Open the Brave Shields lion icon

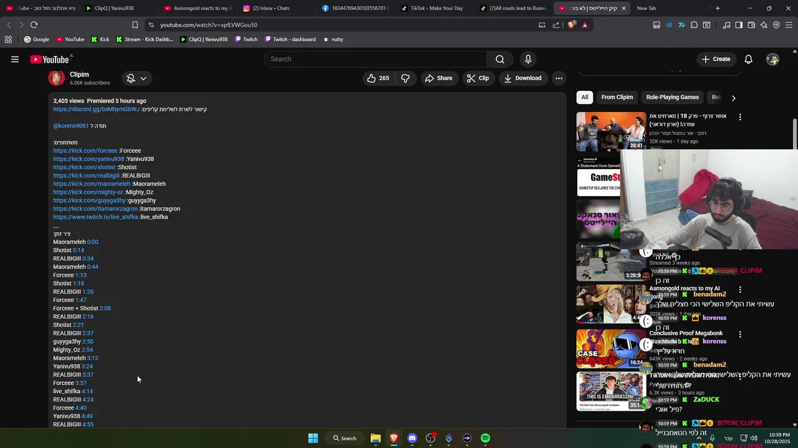click(572, 25)
